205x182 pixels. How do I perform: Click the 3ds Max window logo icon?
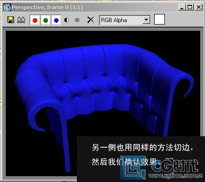(7, 7)
